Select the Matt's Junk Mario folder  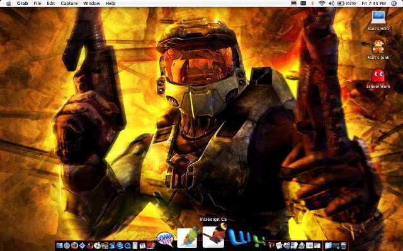coord(378,46)
